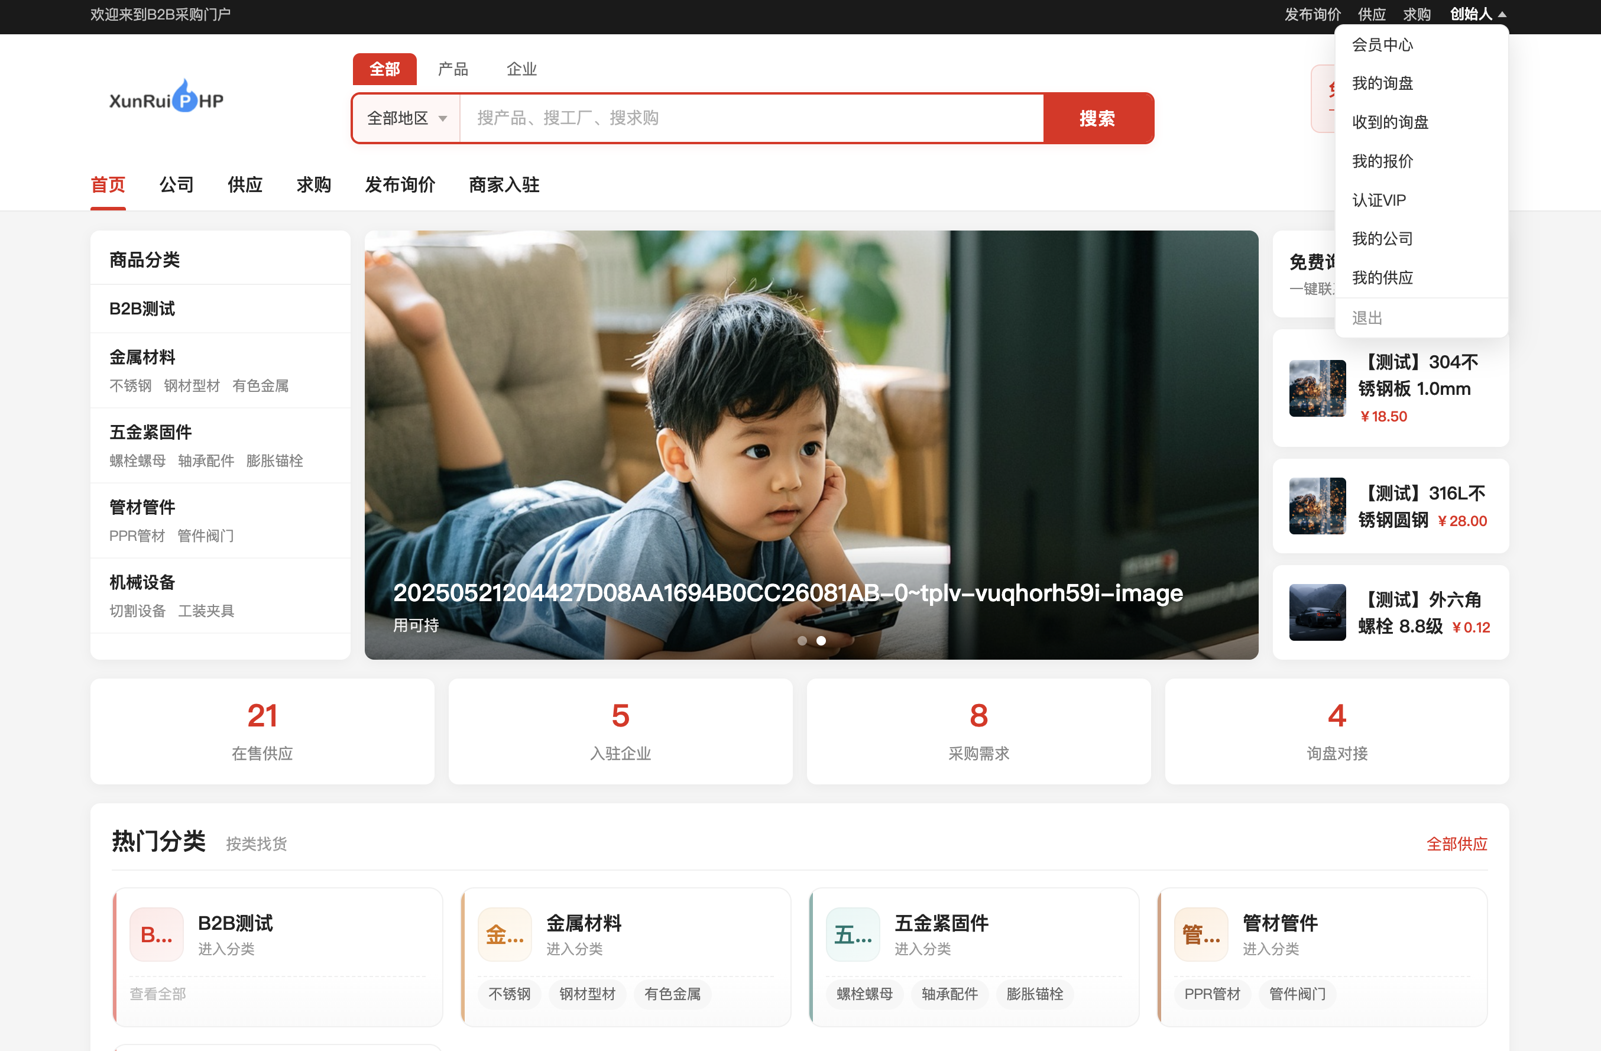Open 机械设备 sidebar category heading
Viewport: 1601px width, 1051px height.
142,582
